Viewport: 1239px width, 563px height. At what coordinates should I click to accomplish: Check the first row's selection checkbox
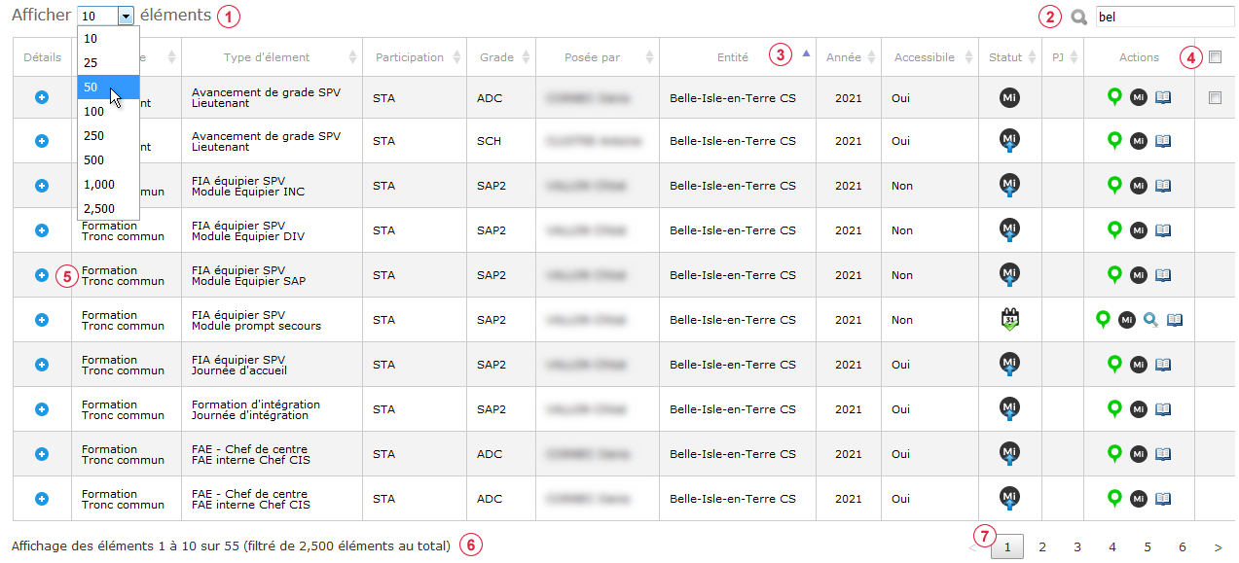(x=1215, y=97)
